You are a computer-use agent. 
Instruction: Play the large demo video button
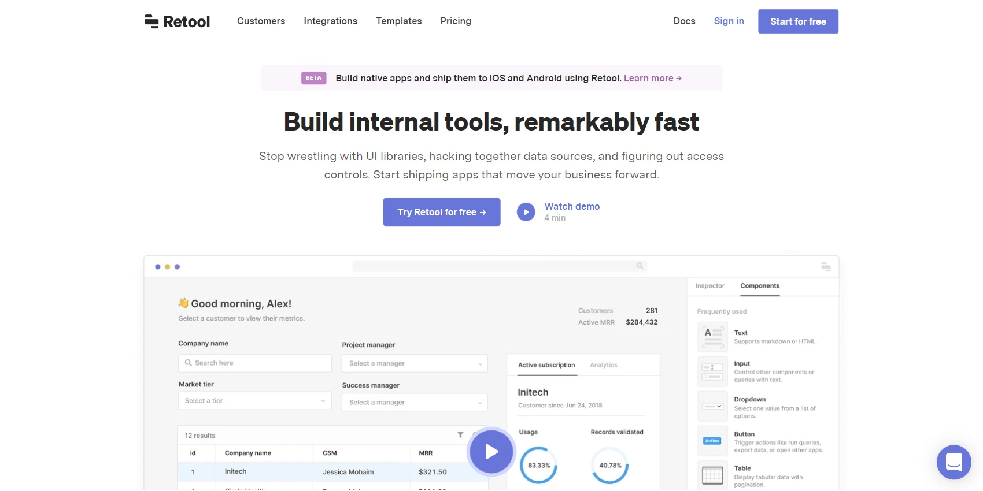coord(491,451)
